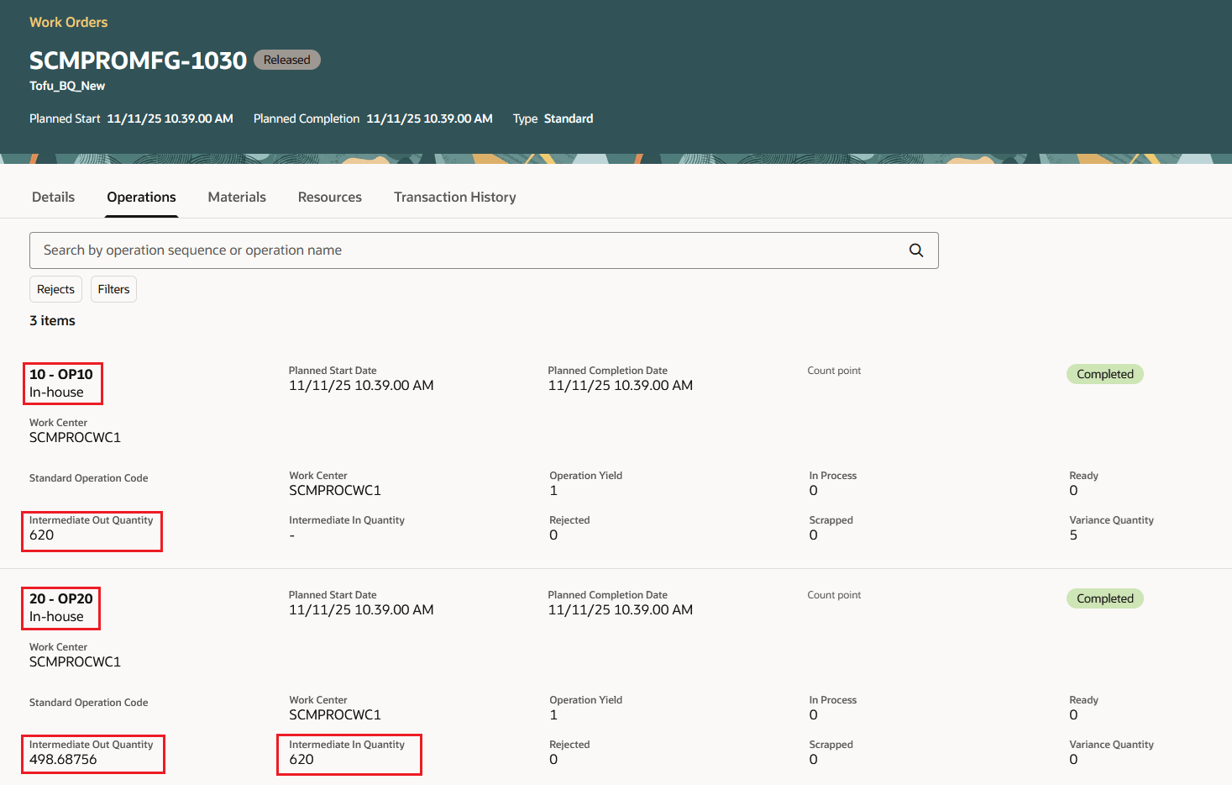
Task: Click the Completed badge for OP20
Action: (x=1105, y=598)
